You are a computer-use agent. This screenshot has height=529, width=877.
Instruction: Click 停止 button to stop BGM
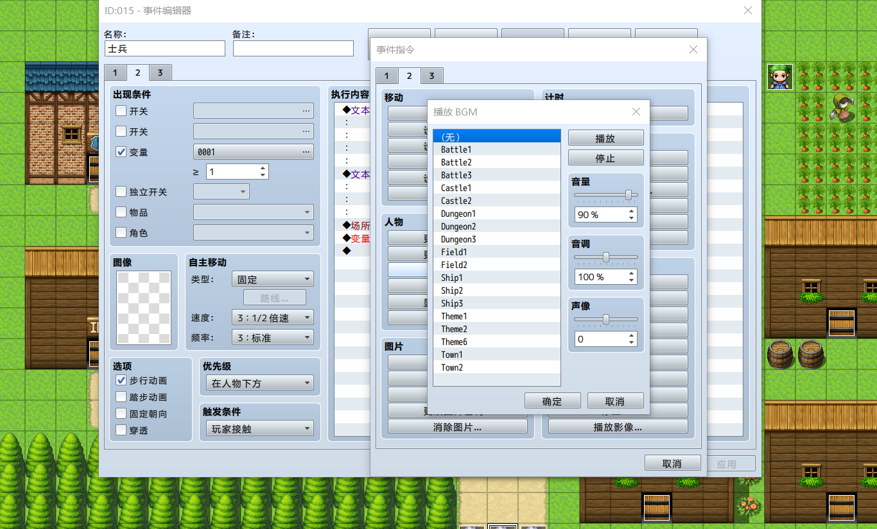605,158
